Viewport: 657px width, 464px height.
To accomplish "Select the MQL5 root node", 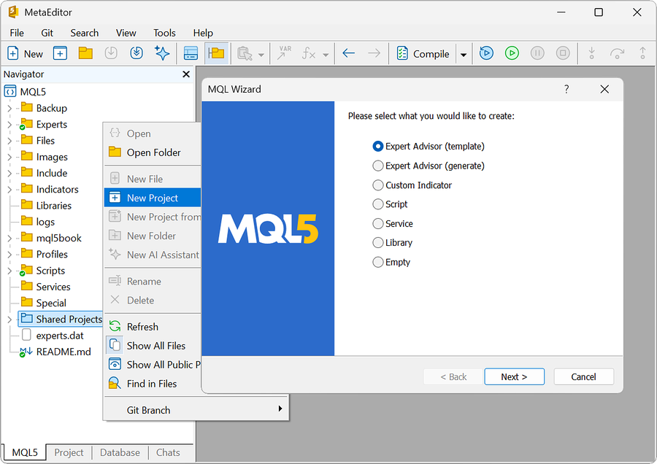I will (x=25, y=91).
